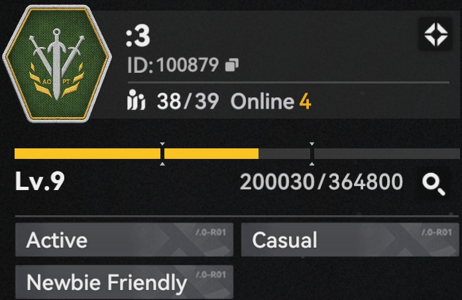
Task: Select the Newbie Friendly tag
Action: click(125, 282)
